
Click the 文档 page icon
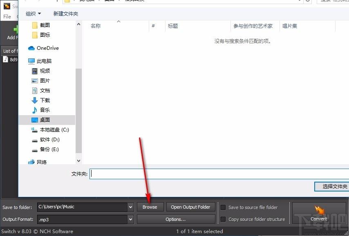pos(35,91)
